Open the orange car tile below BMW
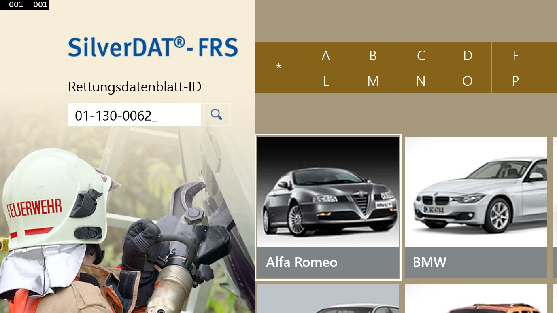Viewport: 557px width, 313px height. pyautogui.click(x=476, y=299)
